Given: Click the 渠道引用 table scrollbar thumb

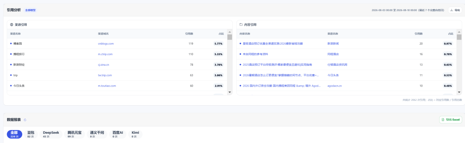Looking at the screenshot, I should tap(230, 37).
